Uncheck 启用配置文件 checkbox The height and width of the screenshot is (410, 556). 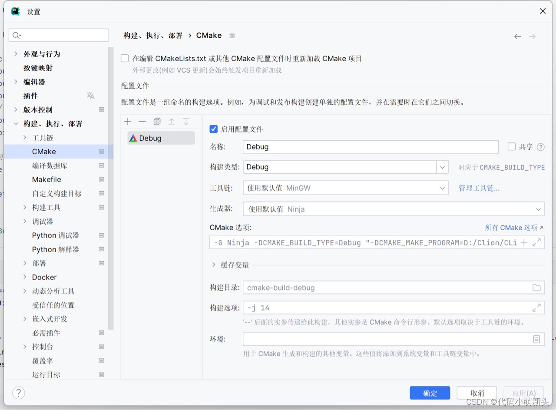pos(213,129)
